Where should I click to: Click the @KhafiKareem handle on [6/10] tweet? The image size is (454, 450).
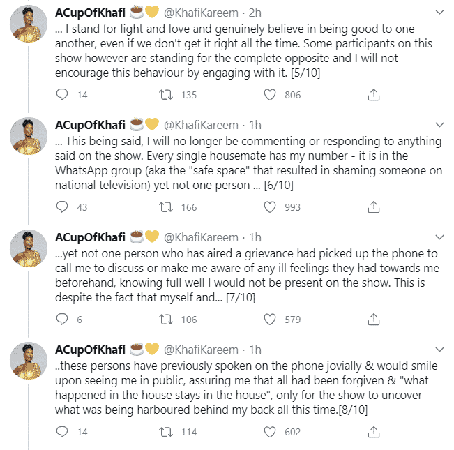[202, 125]
